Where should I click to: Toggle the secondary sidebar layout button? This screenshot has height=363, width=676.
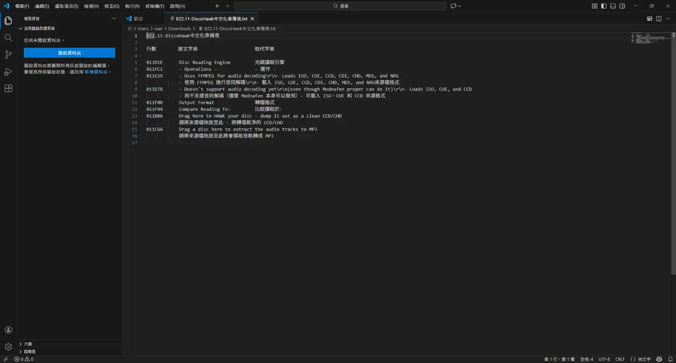click(622, 6)
